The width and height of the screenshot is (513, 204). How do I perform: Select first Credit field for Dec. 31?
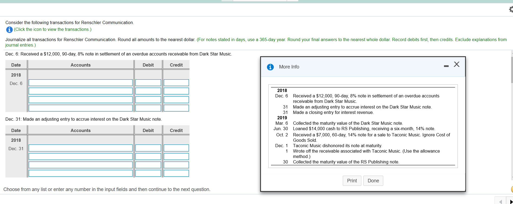pos(176,148)
